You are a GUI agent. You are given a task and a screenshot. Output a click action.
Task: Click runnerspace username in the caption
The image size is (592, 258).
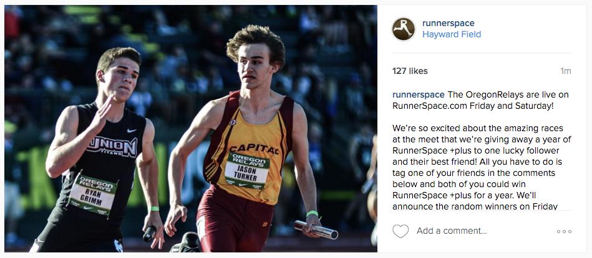(418, 94)
